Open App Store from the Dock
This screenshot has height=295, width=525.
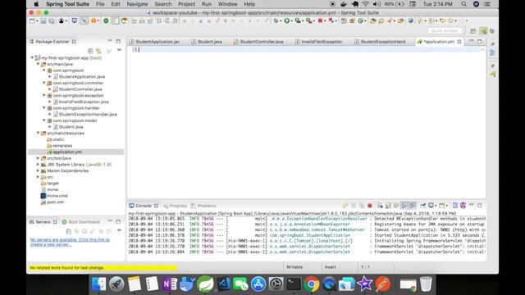point(258,284)
